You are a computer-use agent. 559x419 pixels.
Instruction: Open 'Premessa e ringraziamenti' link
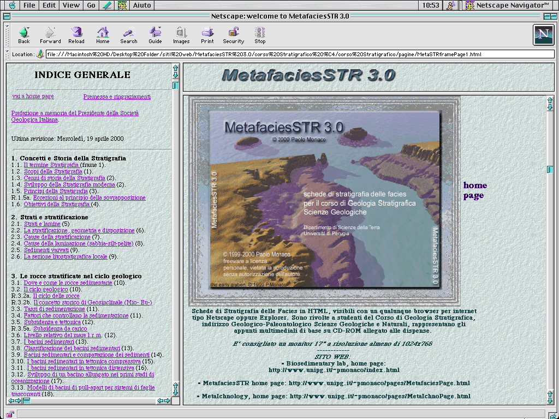[x=117, y=97]
